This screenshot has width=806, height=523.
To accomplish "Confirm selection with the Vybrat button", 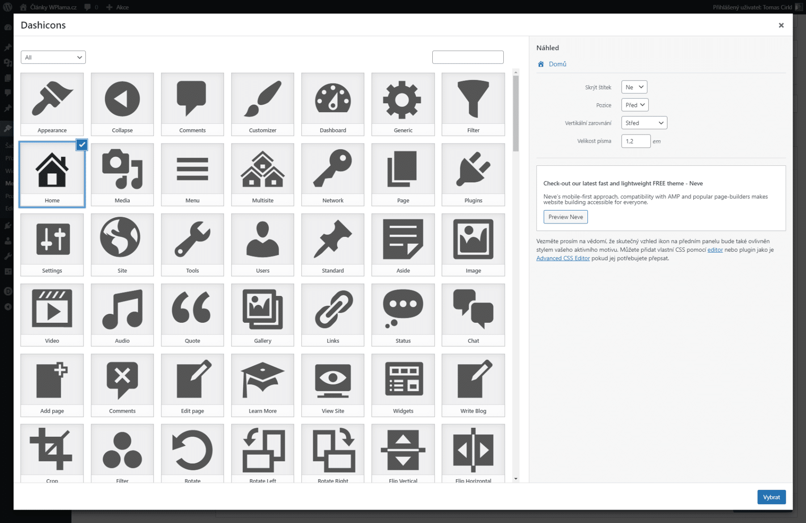I will [x=771, y=497].
